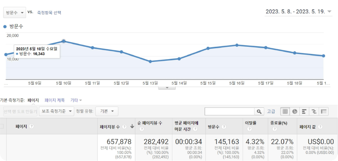The width and height of the screenshot is (338, 161).
Task: Select the pie chart (percentage) view icon
Action: click(x=295, y=111)
